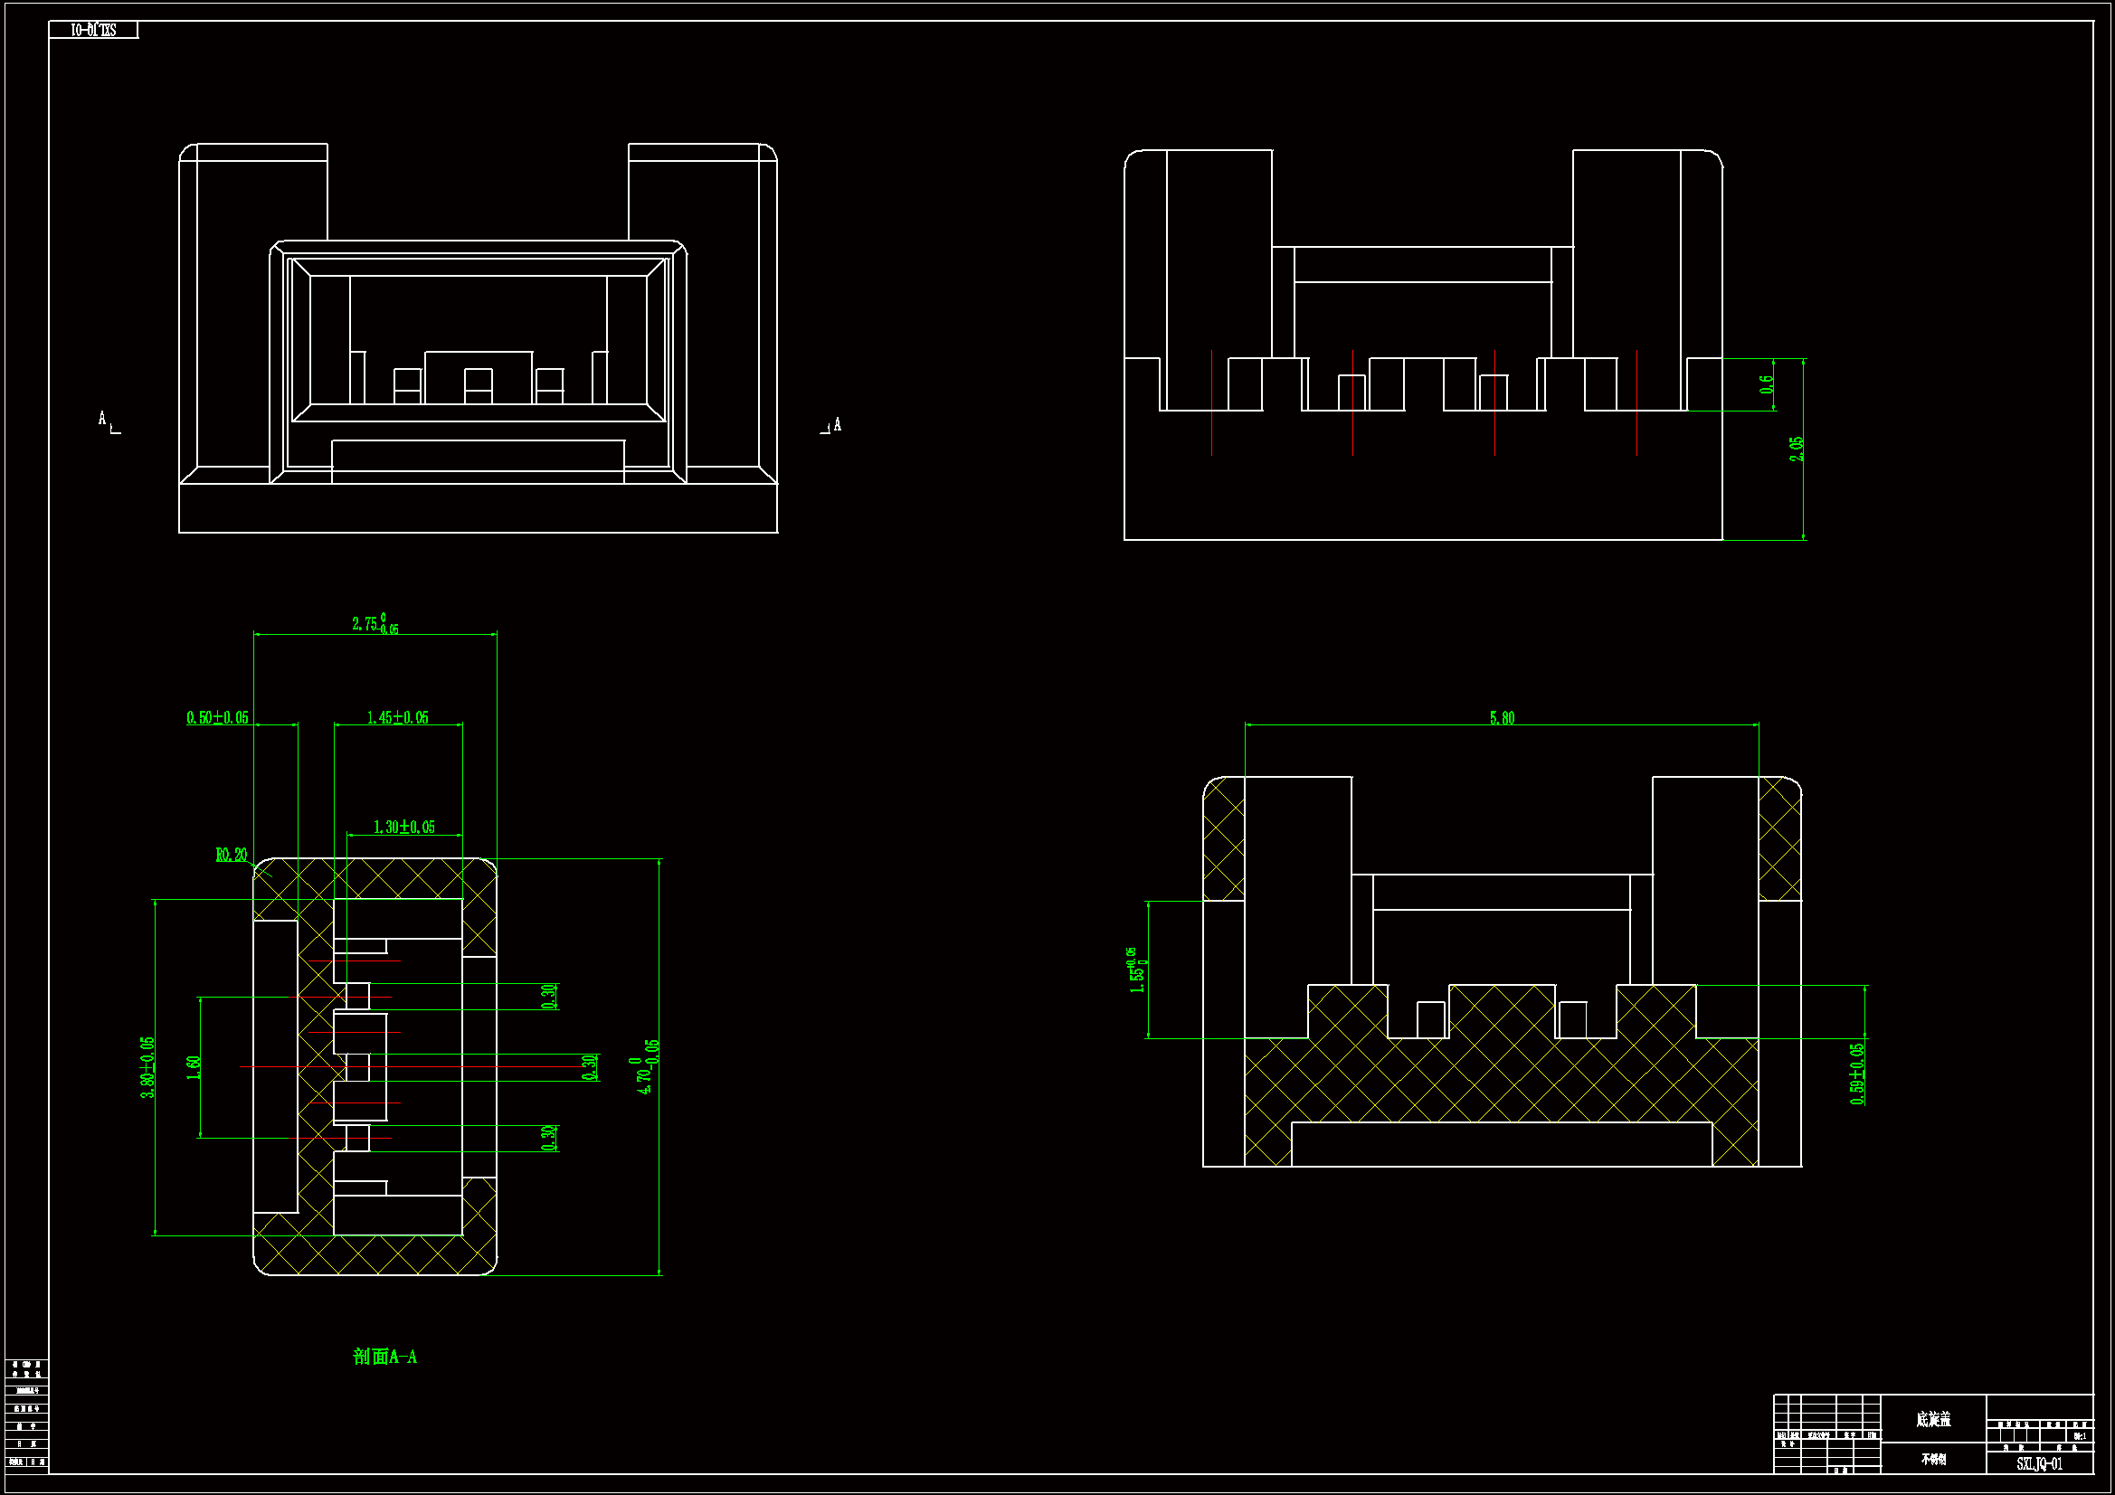2115x1495 pixels.
Task: Click the 0.50±0.05 dimension label
Action: (x=217, y=717)
